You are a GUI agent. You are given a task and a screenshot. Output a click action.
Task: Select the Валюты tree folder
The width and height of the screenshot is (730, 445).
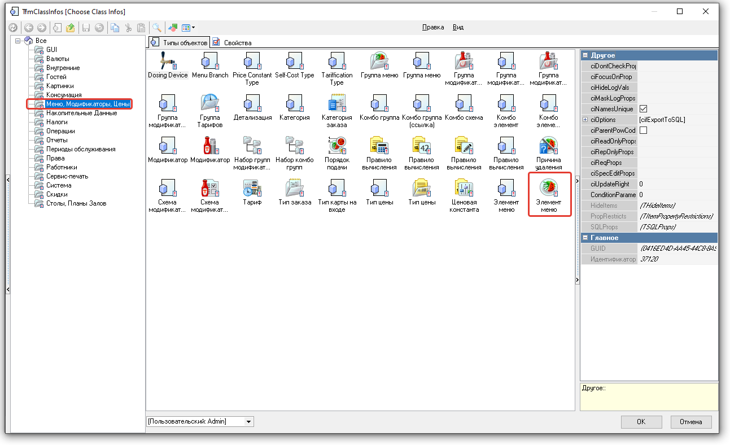coord(58,59)
